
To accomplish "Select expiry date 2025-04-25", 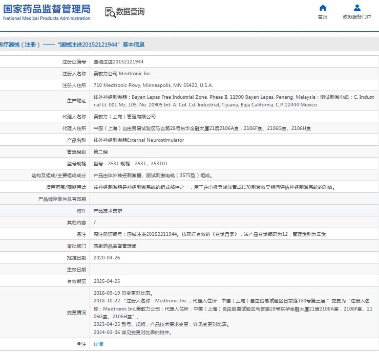I will [107, 281].
